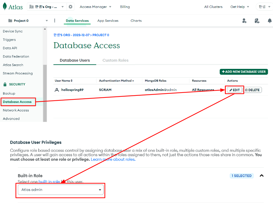Open Device Sync in sidebar

tap(13, 31)
